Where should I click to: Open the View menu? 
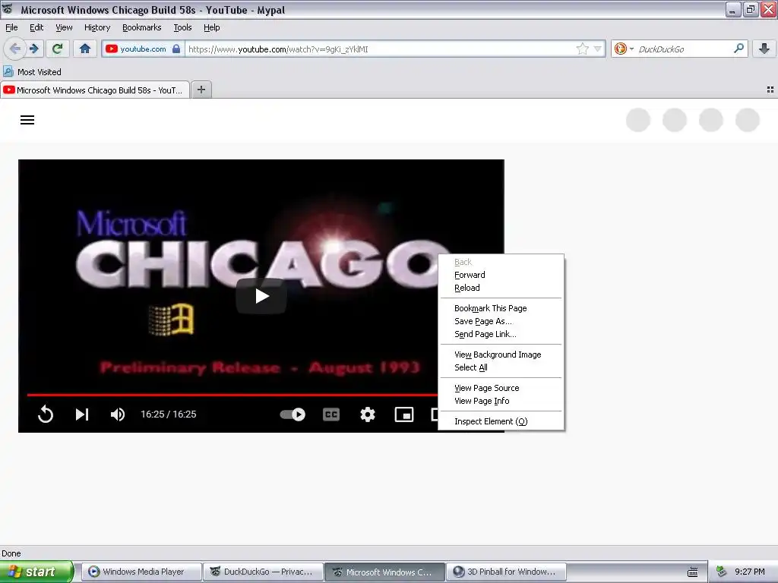point(64,27)
